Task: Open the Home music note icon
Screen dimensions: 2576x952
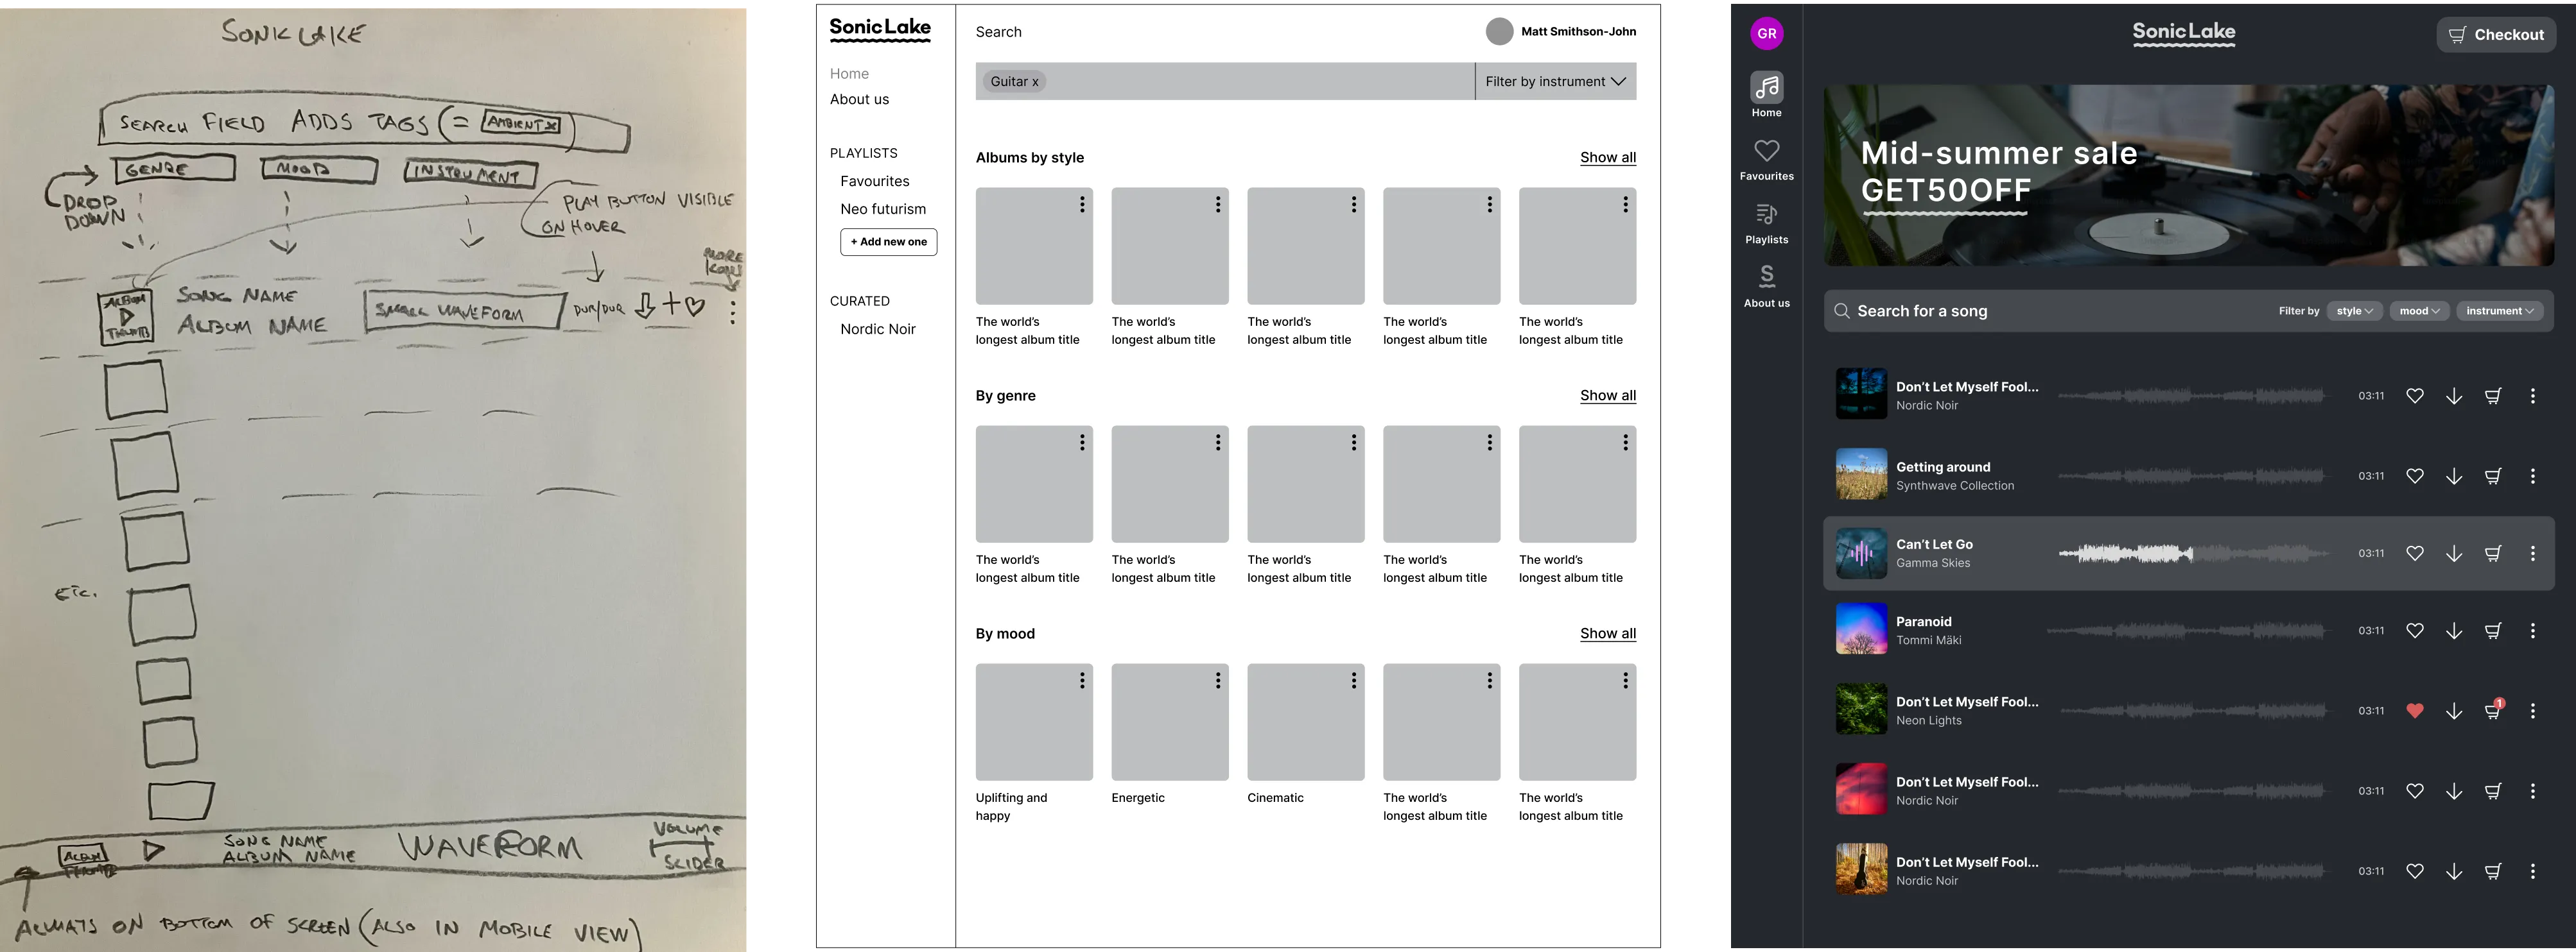Action: [1766, 89]
